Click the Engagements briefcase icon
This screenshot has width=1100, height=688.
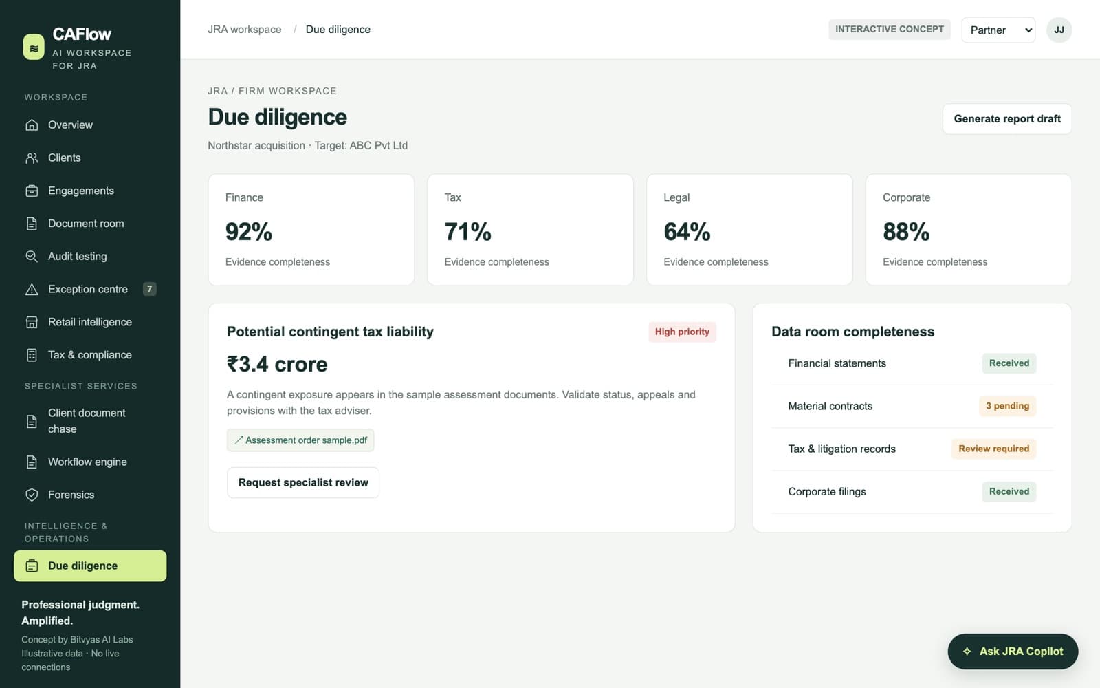point(32,191)
